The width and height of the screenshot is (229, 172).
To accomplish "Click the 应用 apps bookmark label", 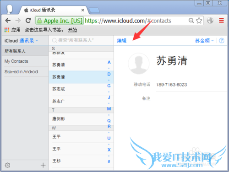I will pos(16,30).
